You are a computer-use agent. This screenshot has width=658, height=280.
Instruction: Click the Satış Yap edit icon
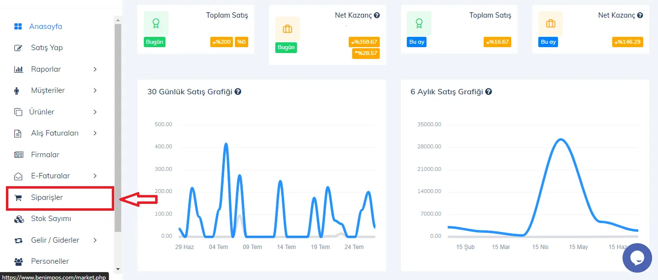click(18, 48)
